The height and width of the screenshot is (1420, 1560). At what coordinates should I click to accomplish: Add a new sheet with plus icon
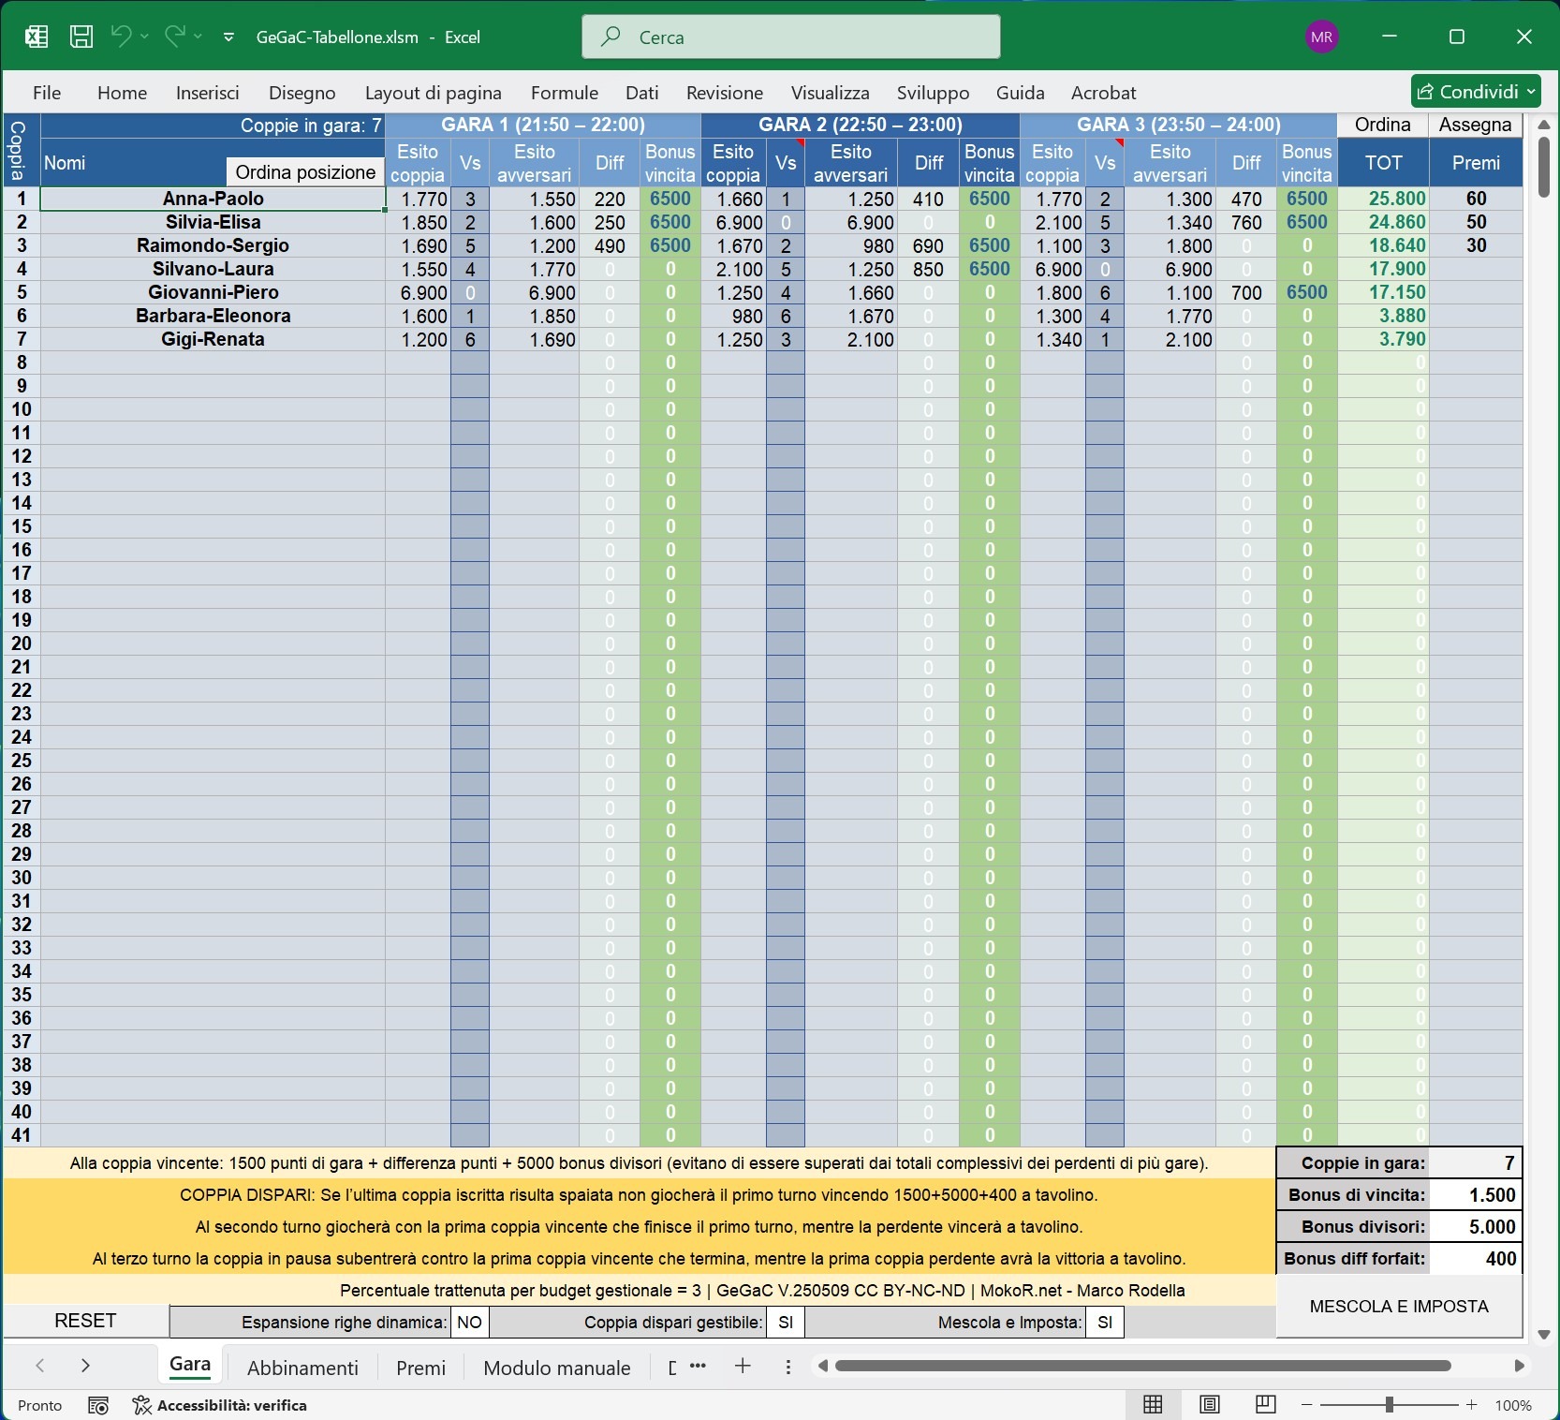(743, 1367)
